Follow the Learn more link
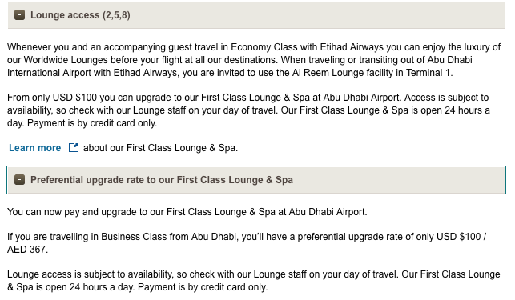This screenshot has width=515, height=300. 34,148
